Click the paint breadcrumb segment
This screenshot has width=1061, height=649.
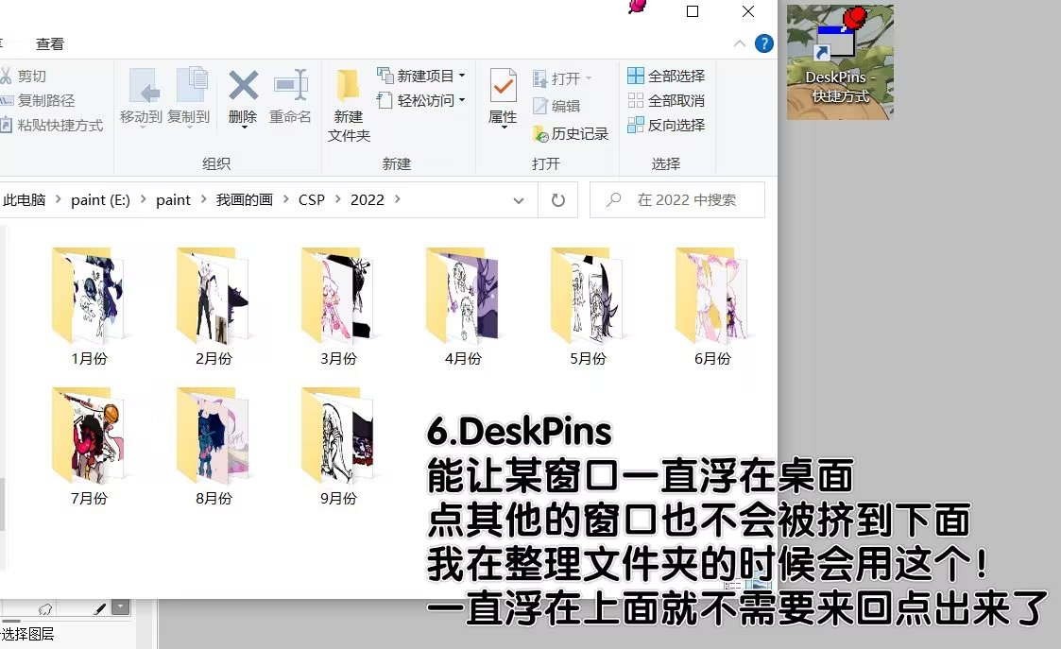coord(173,199)
